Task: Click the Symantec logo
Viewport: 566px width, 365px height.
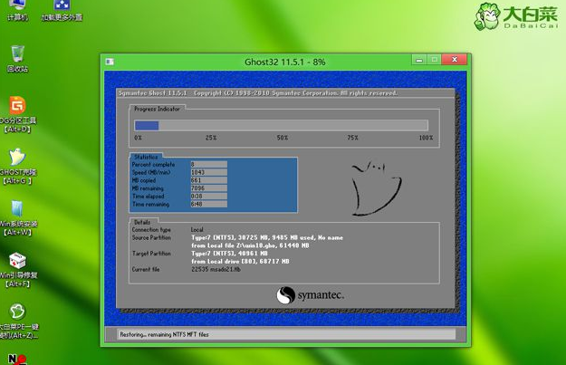Action: 310,295
